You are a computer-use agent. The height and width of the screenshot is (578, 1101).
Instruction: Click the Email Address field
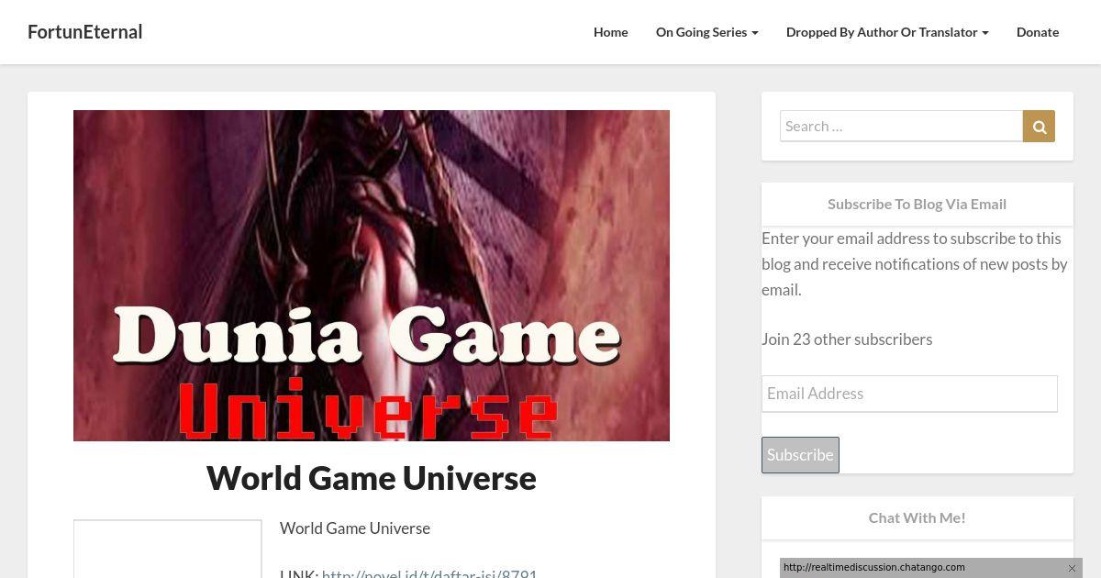[909, 394]
